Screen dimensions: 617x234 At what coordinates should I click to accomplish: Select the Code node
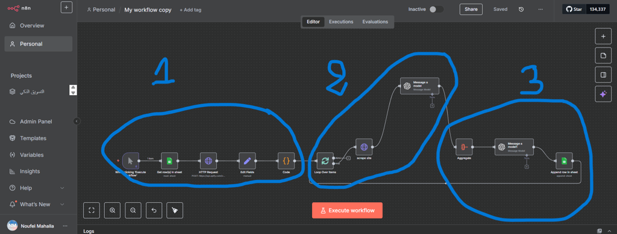[286, 161]
